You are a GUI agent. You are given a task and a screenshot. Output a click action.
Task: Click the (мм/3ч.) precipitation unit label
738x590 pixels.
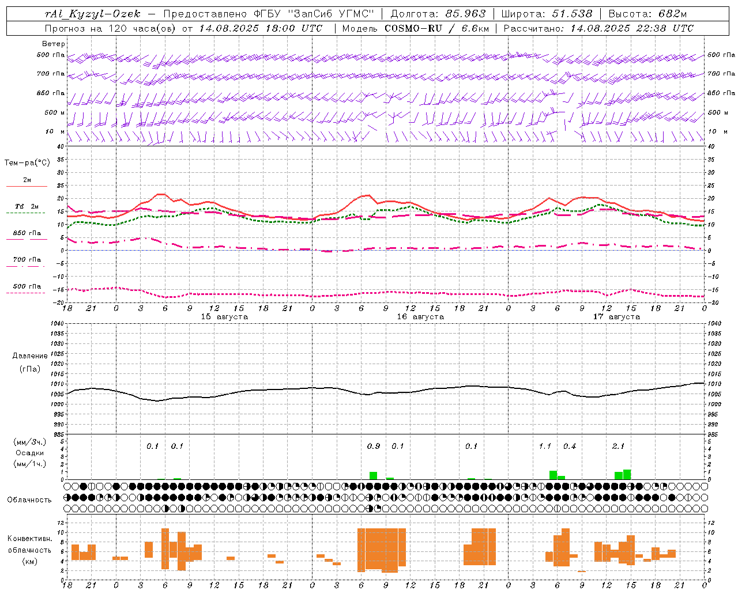[29, 442]
